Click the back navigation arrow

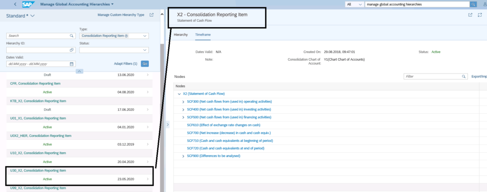tap(15, 4)
